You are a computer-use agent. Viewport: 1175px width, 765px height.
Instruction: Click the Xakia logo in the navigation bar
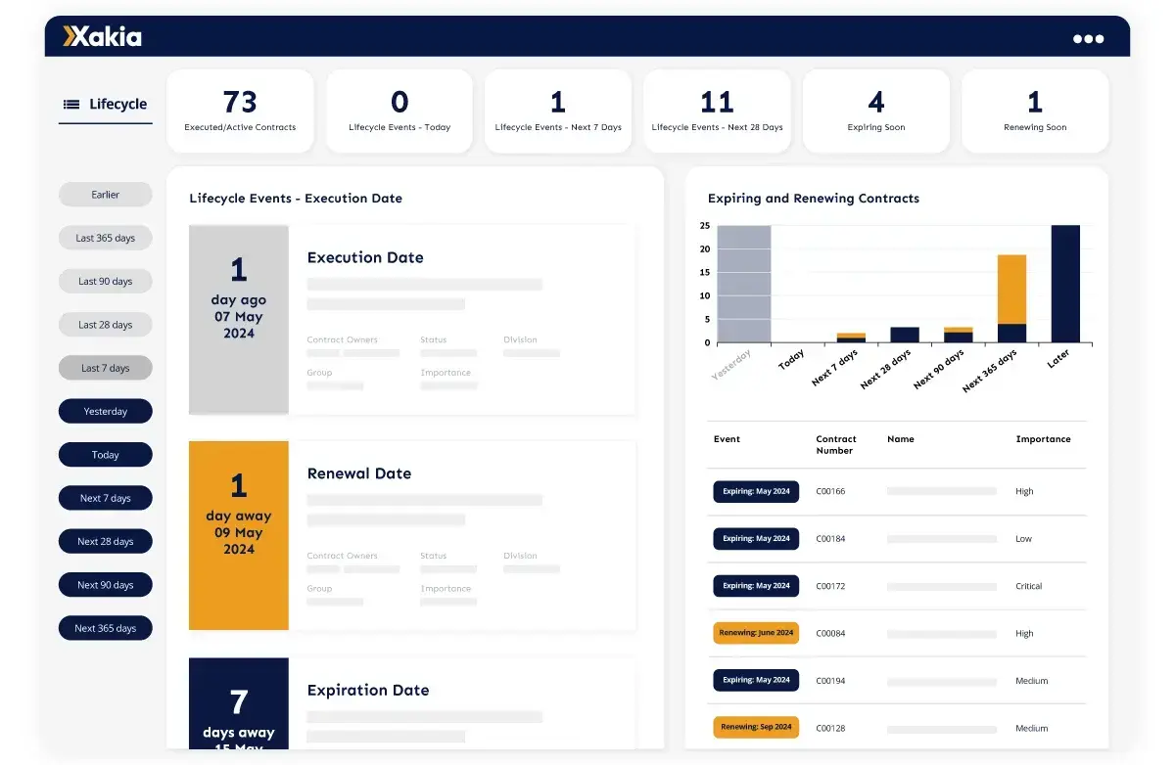pyautogui.click(x=103, y=37)
